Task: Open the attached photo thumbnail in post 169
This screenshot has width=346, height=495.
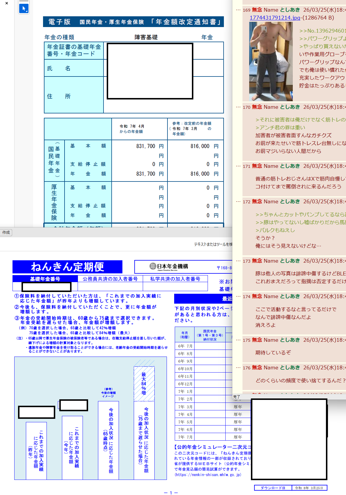Action: (271, 61)
